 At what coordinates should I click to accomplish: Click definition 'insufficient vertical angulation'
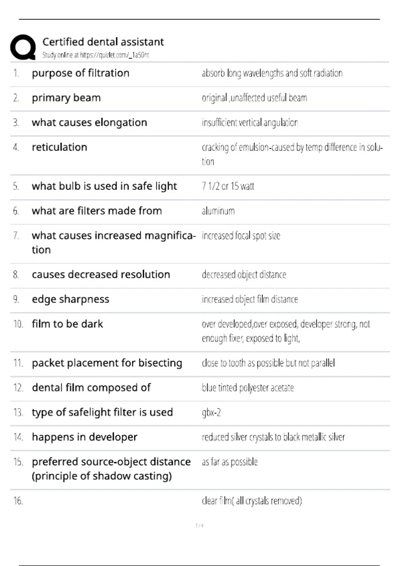(250, 123)
